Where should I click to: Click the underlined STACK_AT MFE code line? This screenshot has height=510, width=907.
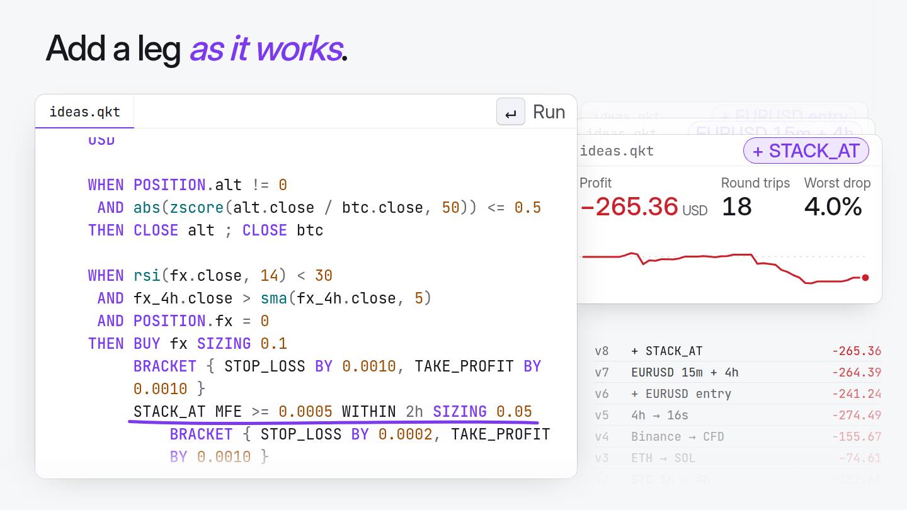point(333,412)
